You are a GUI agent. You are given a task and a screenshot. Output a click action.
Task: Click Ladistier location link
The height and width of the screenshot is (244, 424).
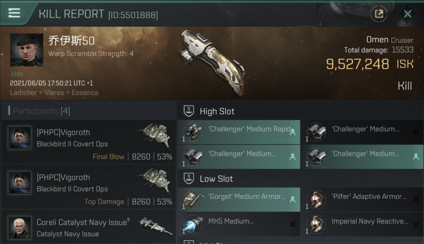pos(23,93)
